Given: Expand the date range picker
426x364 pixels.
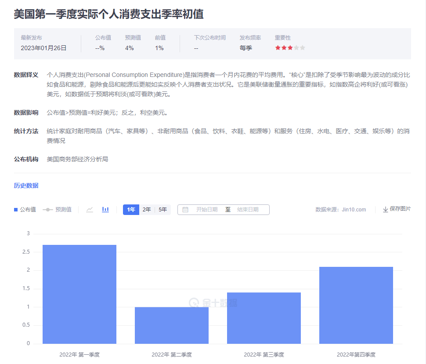Looking at the screenshot, I should tap(224, 210).
